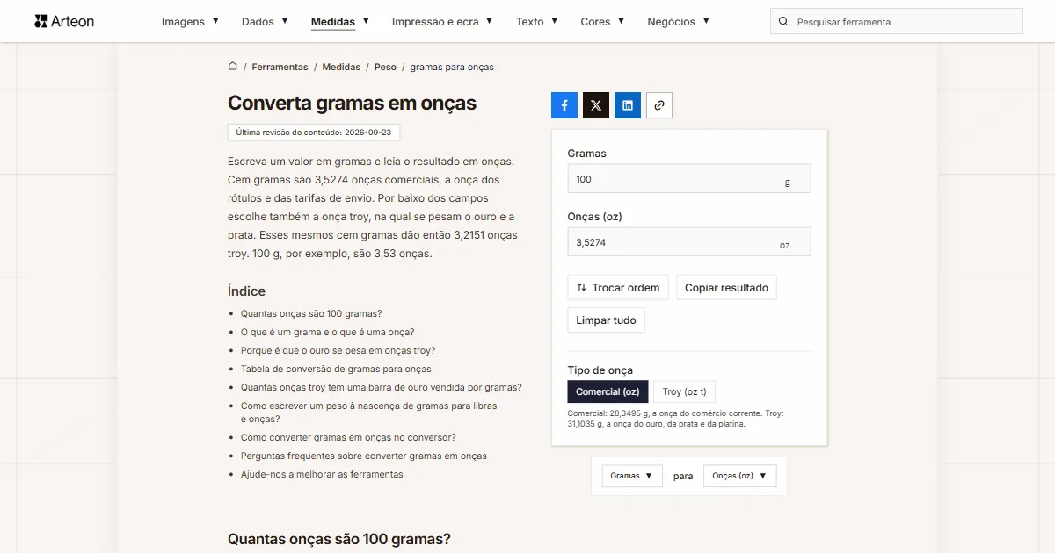Image resolution: width=1055 pixels, height=553 pixels.
Task: Open the target unit Onças (oz) dropdown
Action: point(740,476)
